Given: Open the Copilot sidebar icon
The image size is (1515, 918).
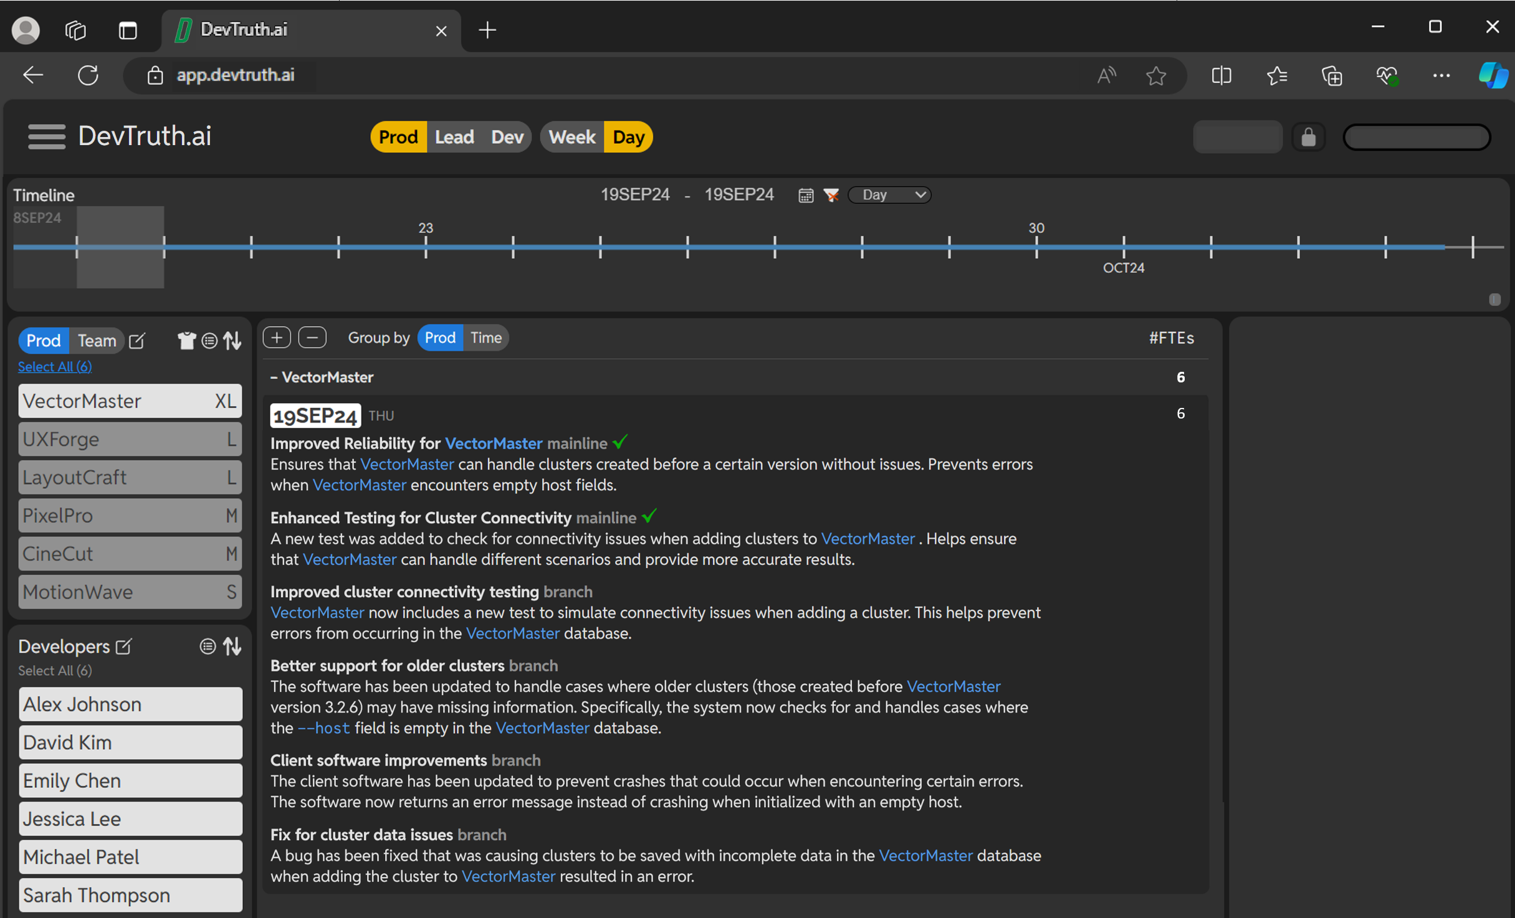Looking at the screenshot, I should [x=1493, y=75].
